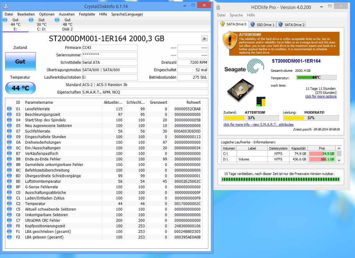Select the SATA Drive 0 tab
The image size is (355, 258).
(x=233, y=24)
